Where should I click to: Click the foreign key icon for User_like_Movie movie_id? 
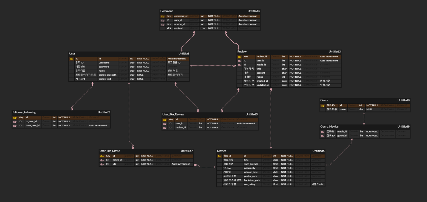click(x=102, y=160)
